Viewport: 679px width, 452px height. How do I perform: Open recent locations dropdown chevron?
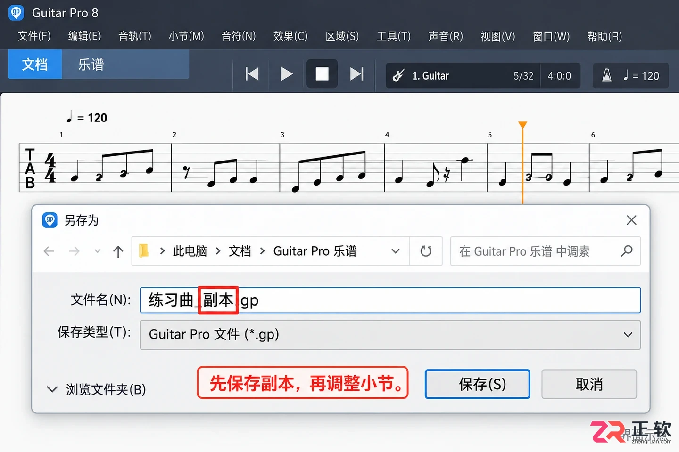[98, 251]
